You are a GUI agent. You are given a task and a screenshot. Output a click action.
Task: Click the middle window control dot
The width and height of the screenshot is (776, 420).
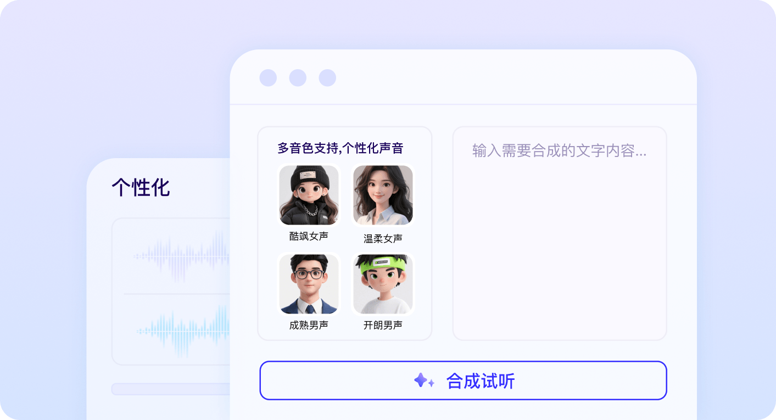click(298, 78)
